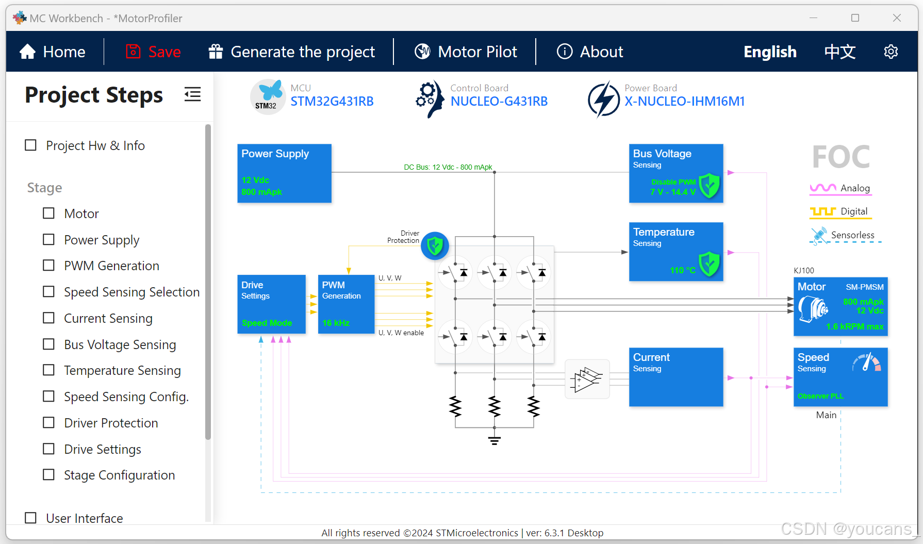
Task: Check the Power Supply stage checkbox
Action: point(48,239)
